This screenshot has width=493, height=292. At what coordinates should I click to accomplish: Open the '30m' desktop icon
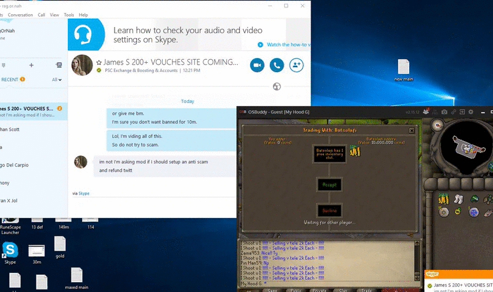(36, 254)
